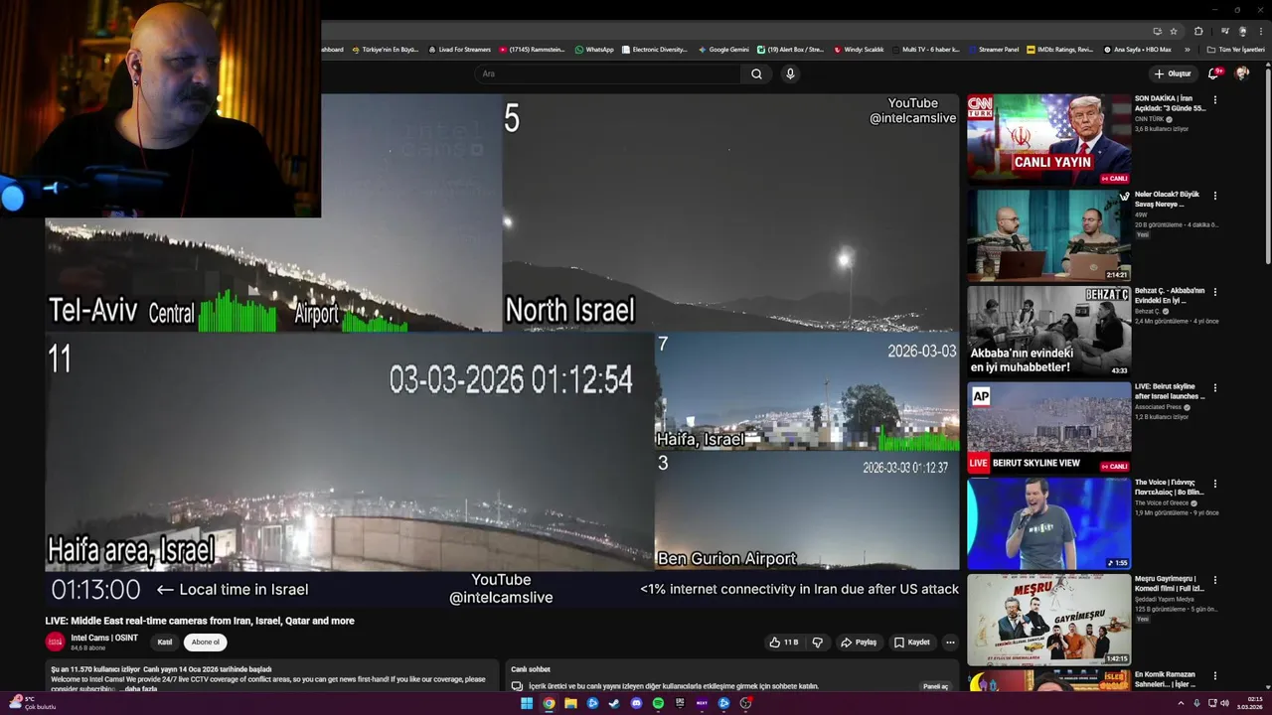This screenshot has height=715, width=1272.
Task: Activate voice search microphone icon
Action: [790, 73]
